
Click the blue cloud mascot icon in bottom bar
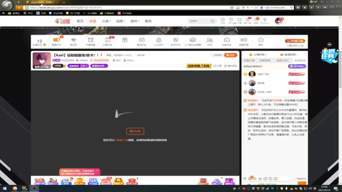(x=66, y=181)
